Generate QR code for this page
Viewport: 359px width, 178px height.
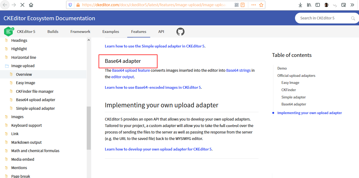pos(237,5)
